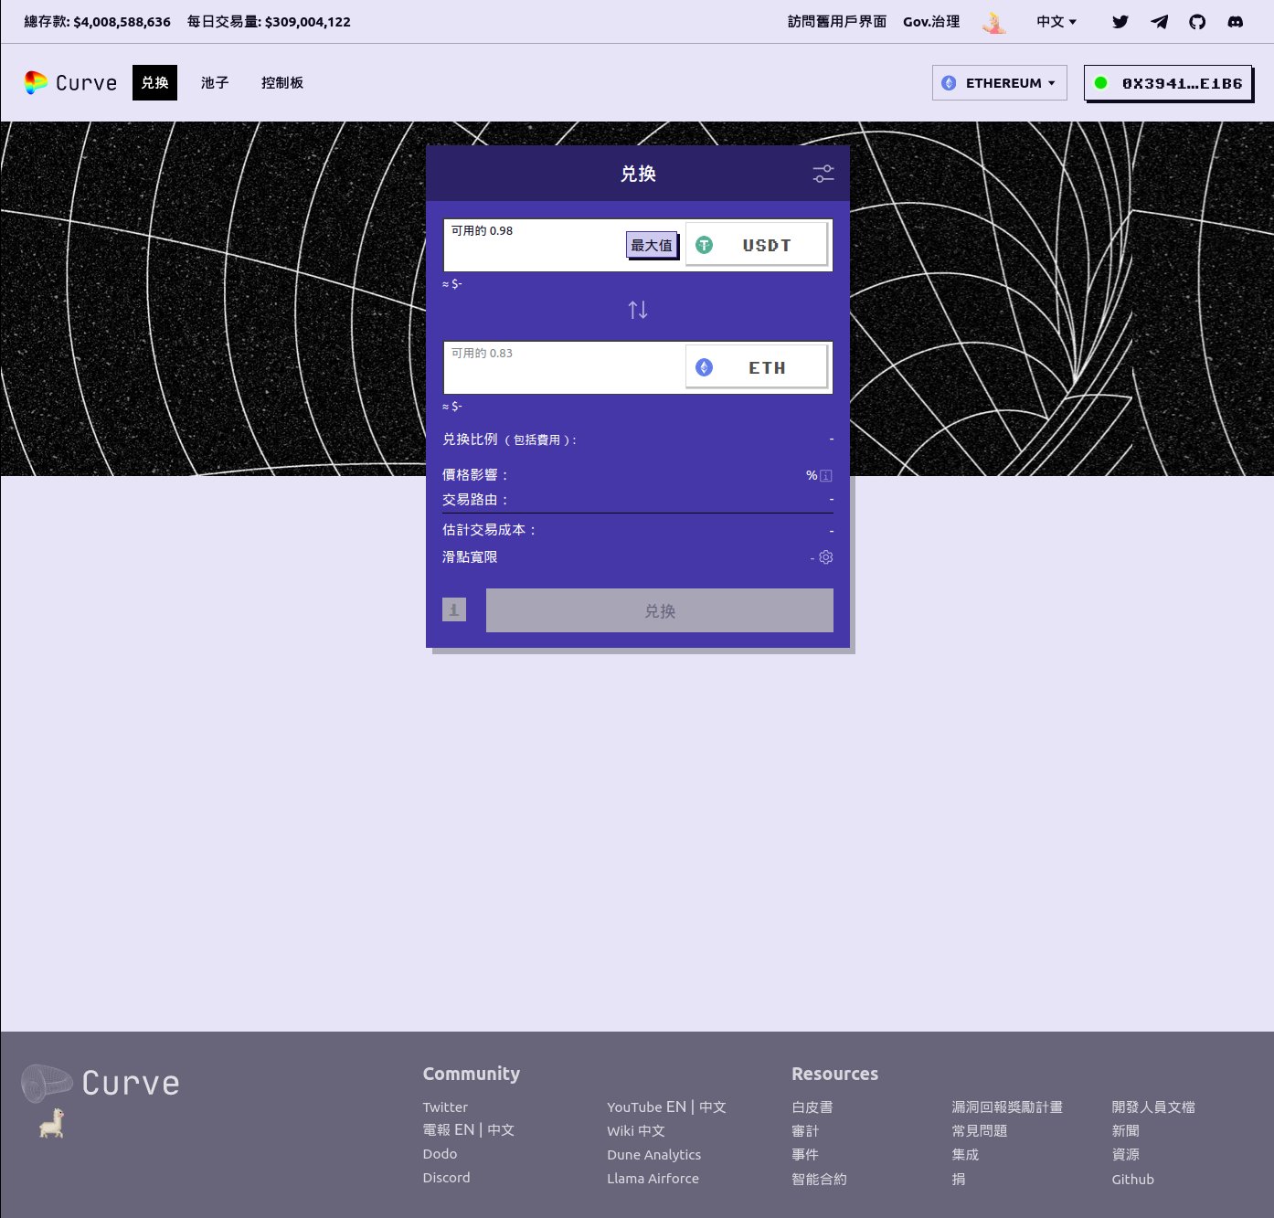Click the 最大值 button to use max USDT

(650, 245)
